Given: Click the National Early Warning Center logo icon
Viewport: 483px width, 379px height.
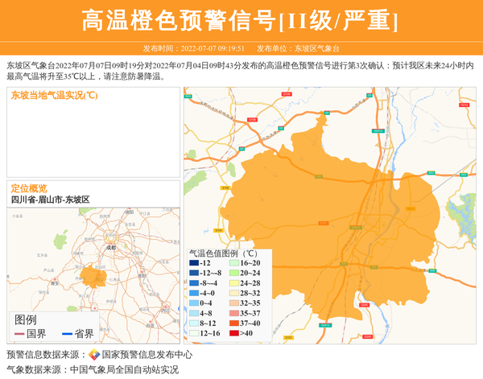Looking at the screenshot, I should 94,355.
